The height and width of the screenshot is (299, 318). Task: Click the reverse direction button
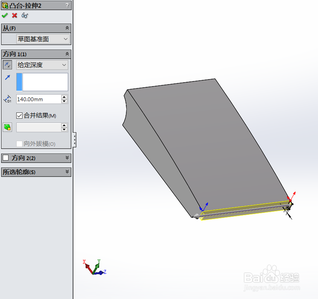[7, 65]
